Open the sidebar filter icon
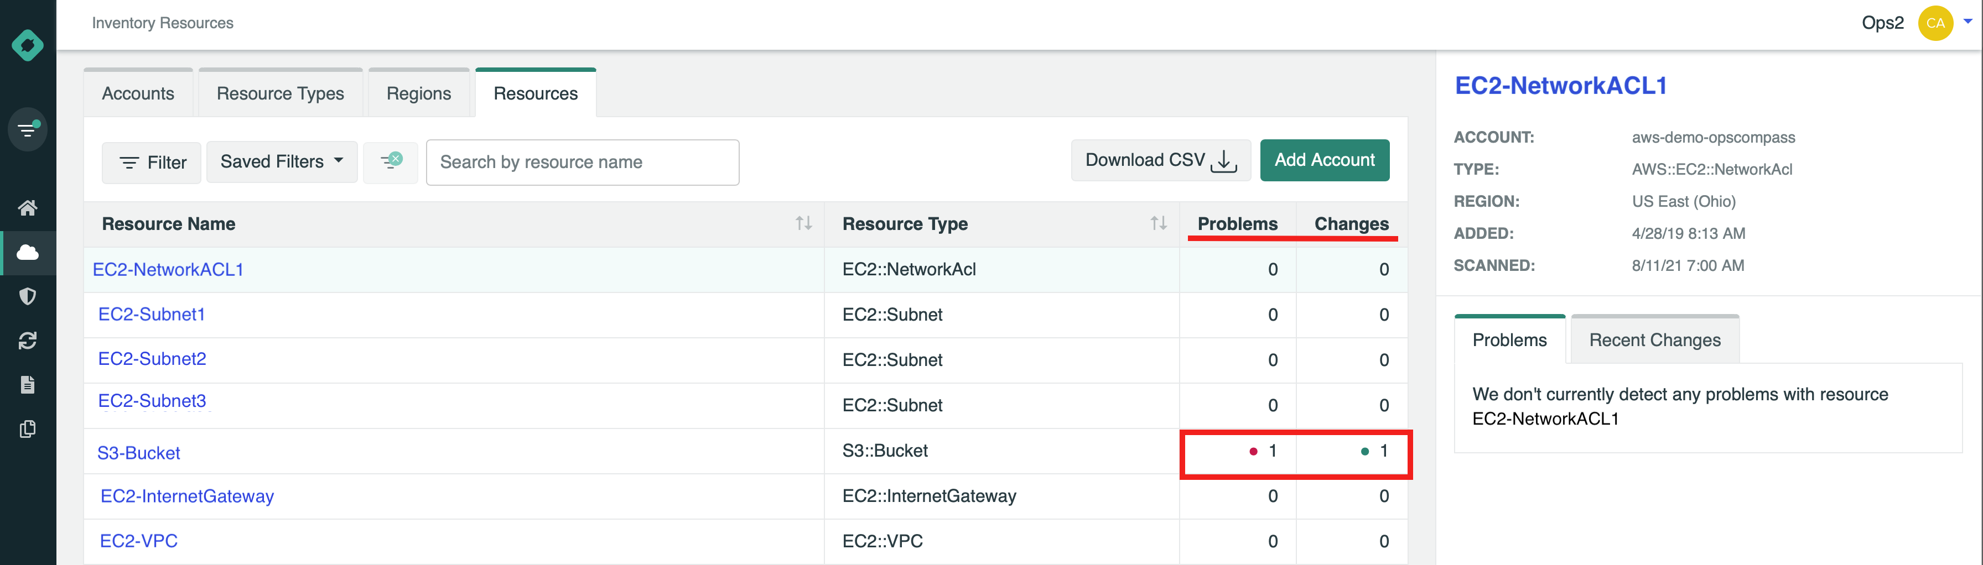Viewport: 1983px width, 565px height. (x=28, y=129)
